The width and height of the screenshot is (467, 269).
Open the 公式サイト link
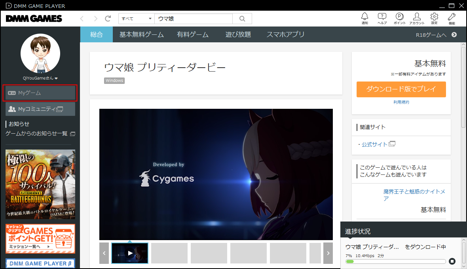pos(374,144)
